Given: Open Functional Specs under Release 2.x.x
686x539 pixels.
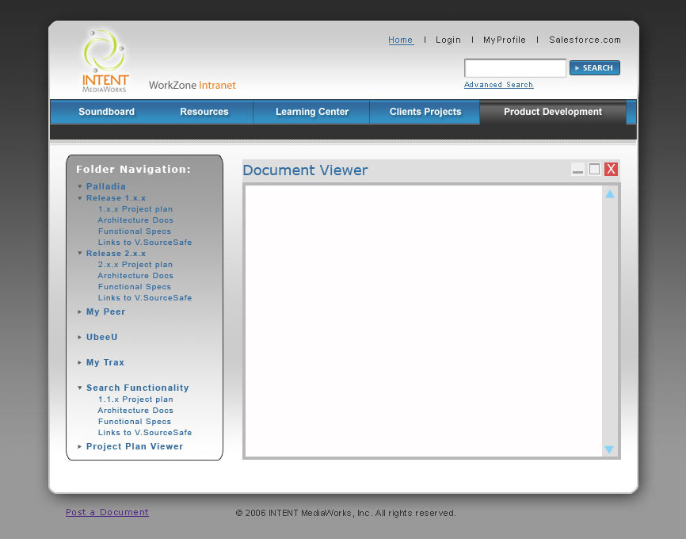Looking at the screenshot, I should click(135, 287).
